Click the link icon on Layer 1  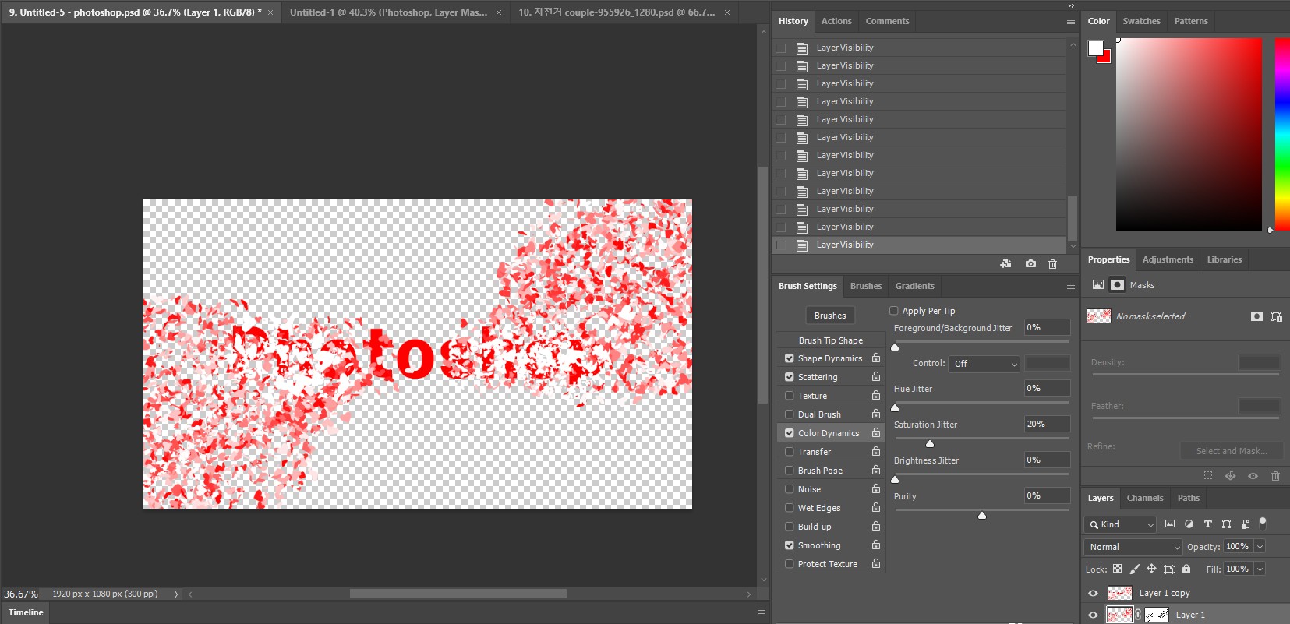1138,615
